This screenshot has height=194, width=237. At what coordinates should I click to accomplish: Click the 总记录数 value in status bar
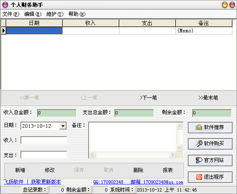[x=57, y=190]
